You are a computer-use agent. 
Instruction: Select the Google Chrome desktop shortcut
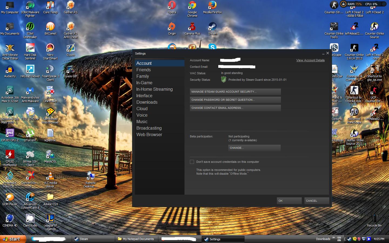tap(192, 9)
